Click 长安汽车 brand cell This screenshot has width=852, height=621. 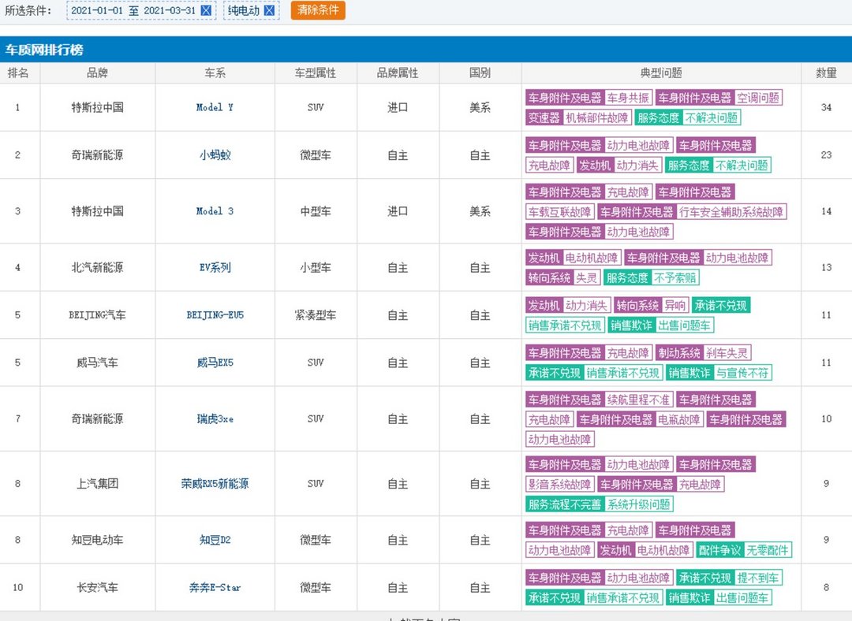[x=97, y=587]
